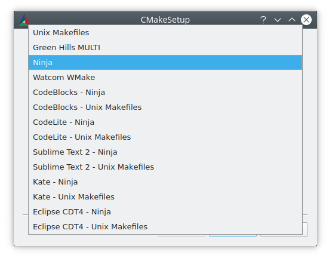Maximize CMakeSetup with the up chevron
329x258 pixels.
coord(292,20)
